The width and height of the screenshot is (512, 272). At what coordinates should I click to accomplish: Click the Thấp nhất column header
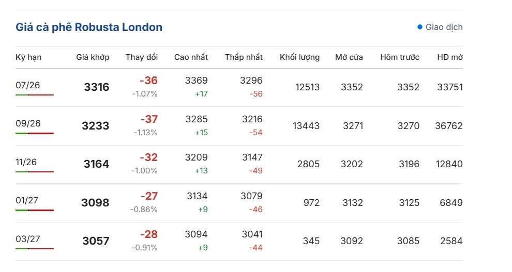pos(244,57)
